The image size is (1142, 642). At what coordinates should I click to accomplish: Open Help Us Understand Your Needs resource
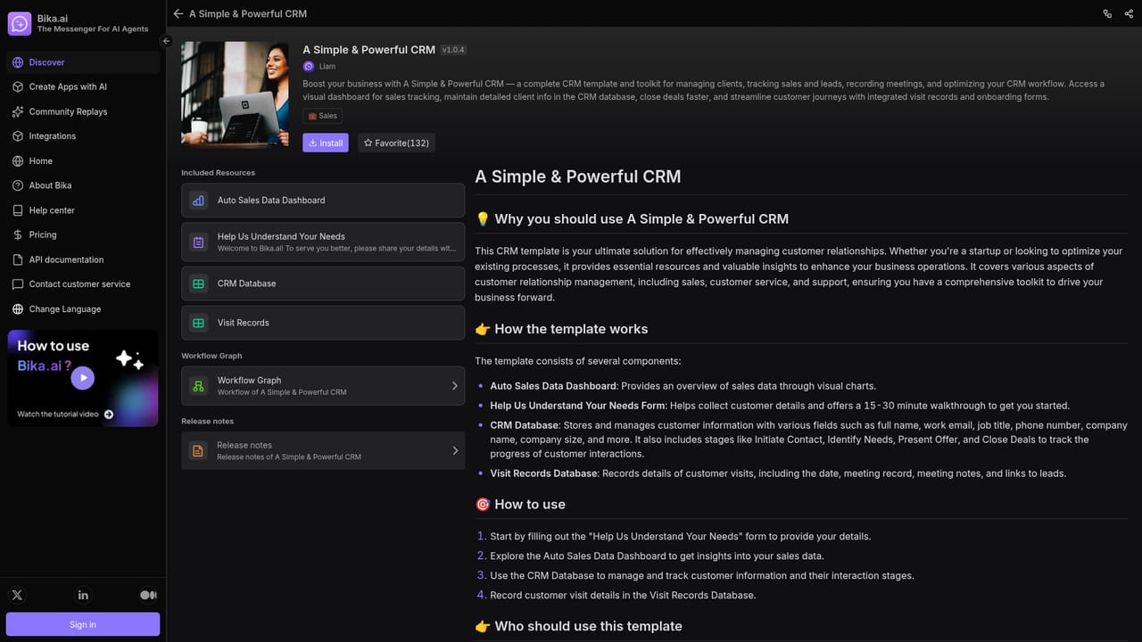coord(323,243)
